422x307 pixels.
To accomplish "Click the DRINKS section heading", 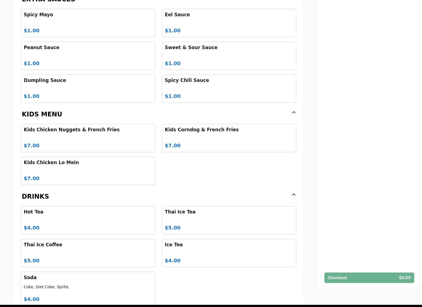I will click(35, 196).
